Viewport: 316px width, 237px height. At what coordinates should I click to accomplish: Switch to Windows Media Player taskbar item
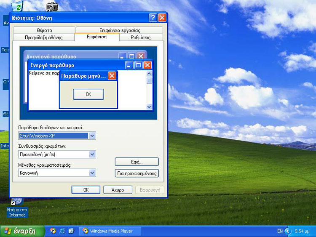pos(110,231)
